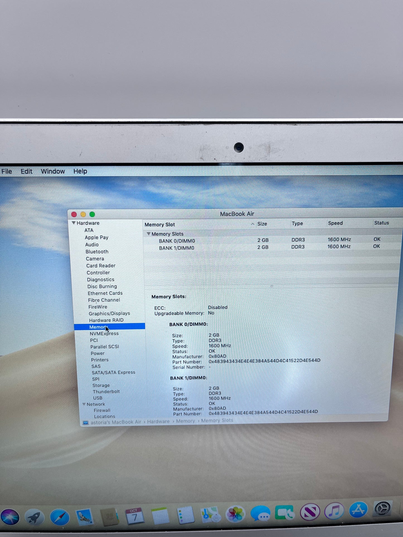
Task: Select SATA/SATA Express in the sidebar
Action: [114, 372]
